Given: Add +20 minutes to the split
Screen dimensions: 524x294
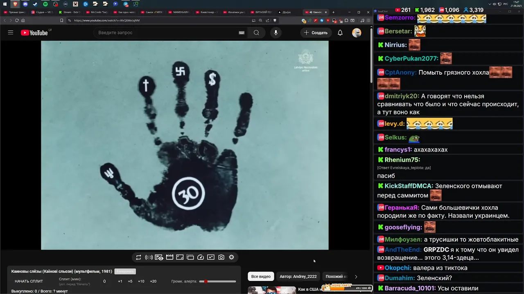Looking at the screenshot, I should (153, 281).
